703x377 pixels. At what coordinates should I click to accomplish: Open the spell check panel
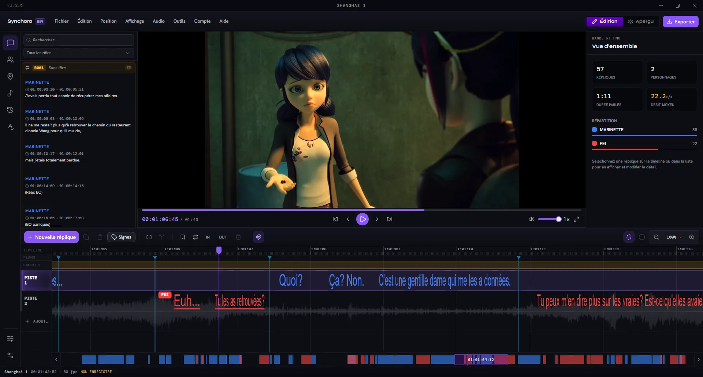[x=10, y=127]
